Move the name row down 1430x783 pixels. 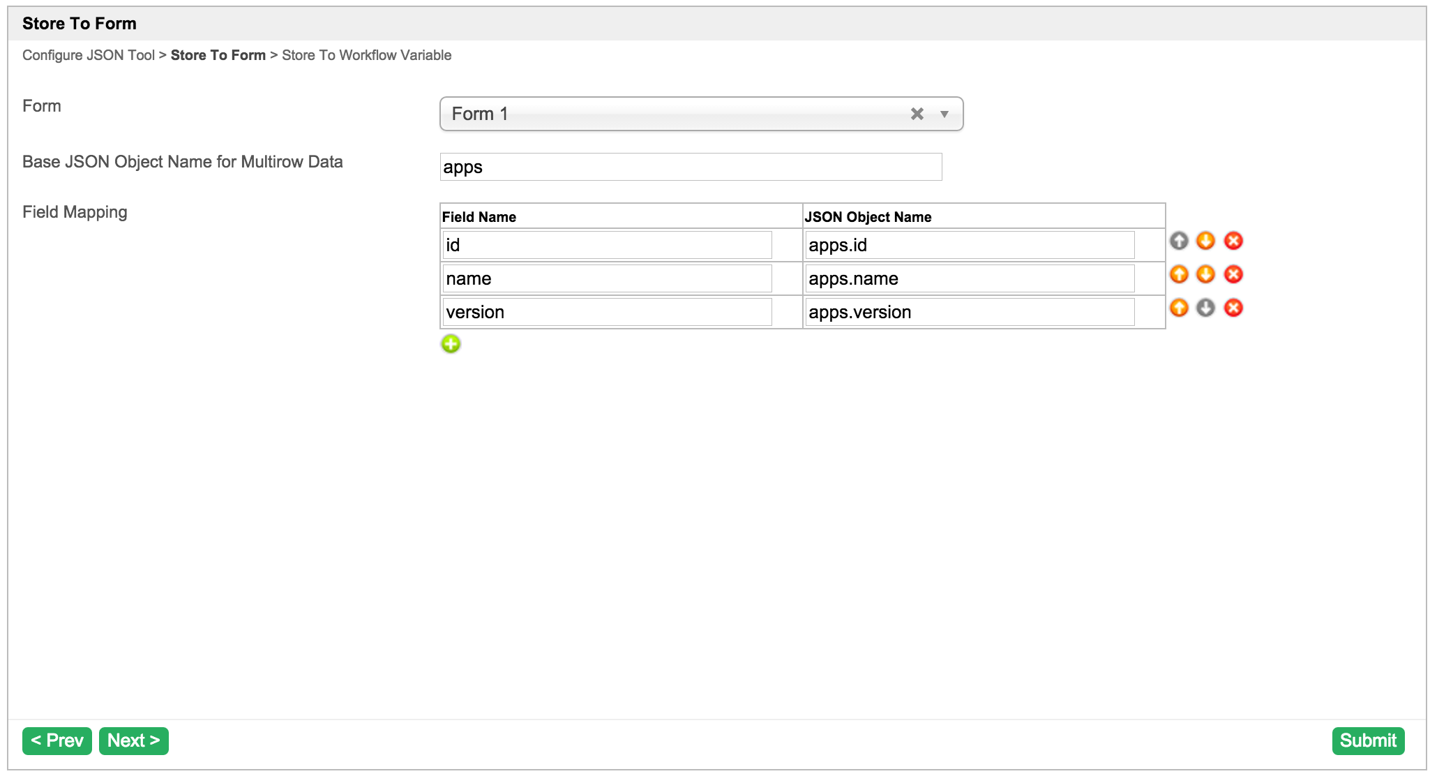[1205, 274]
